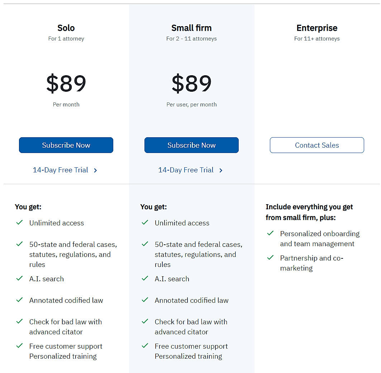Viewport: 381px width, 373px height.
Task: Click Subscribe Now for the Small firm plan
Action: pos(191,145)
